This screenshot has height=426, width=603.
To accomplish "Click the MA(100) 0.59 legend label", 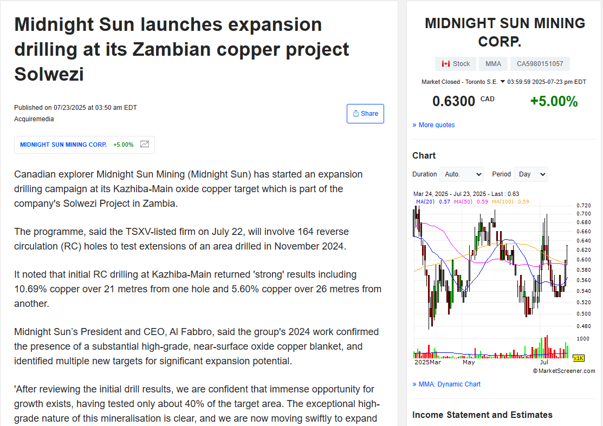I will pyautogui.click(x=510, y=201).
